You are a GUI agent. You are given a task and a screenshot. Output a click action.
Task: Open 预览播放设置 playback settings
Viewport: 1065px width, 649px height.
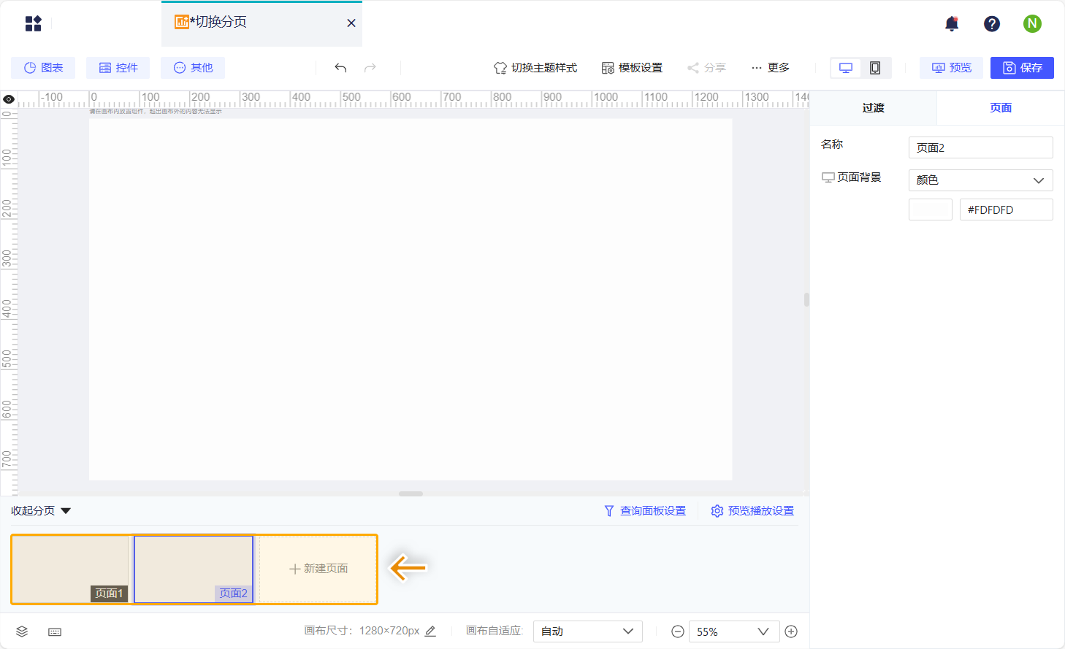pyautogui.click(x=752, y=511)
